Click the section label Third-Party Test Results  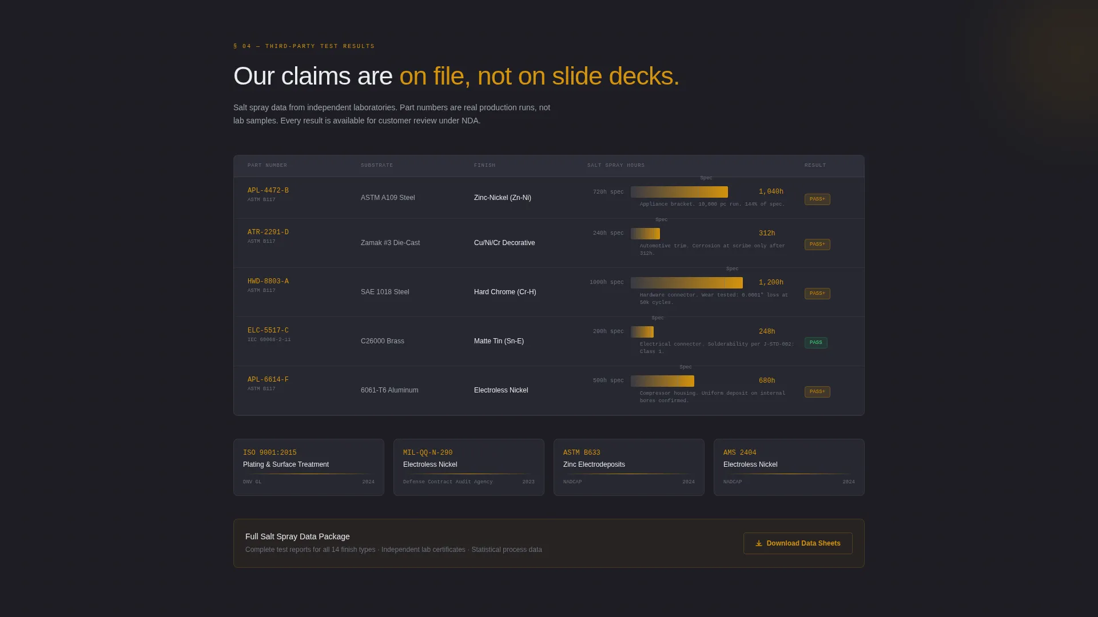point(304,46)
